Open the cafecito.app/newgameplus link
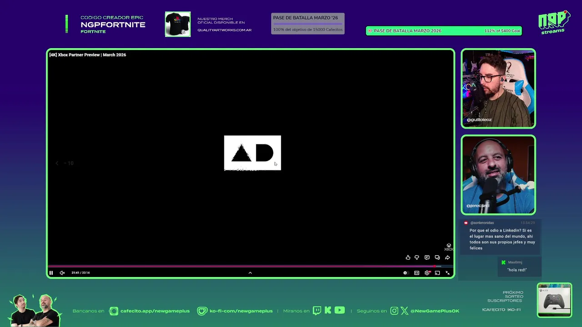Image resolution: width=582 pixels, height=327 pixels. 155,311
